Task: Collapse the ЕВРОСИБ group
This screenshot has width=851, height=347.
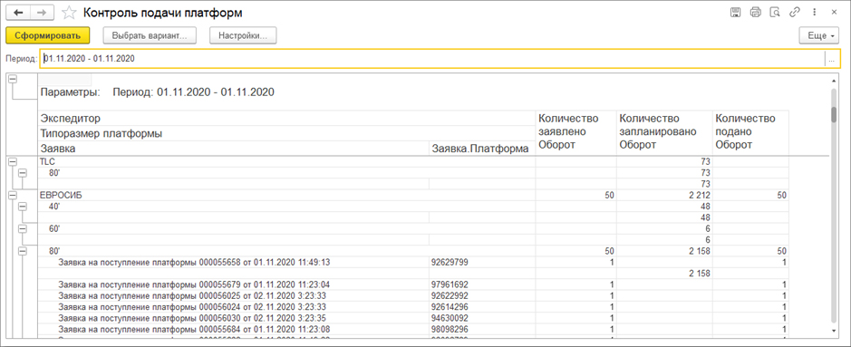Action: 13,195
